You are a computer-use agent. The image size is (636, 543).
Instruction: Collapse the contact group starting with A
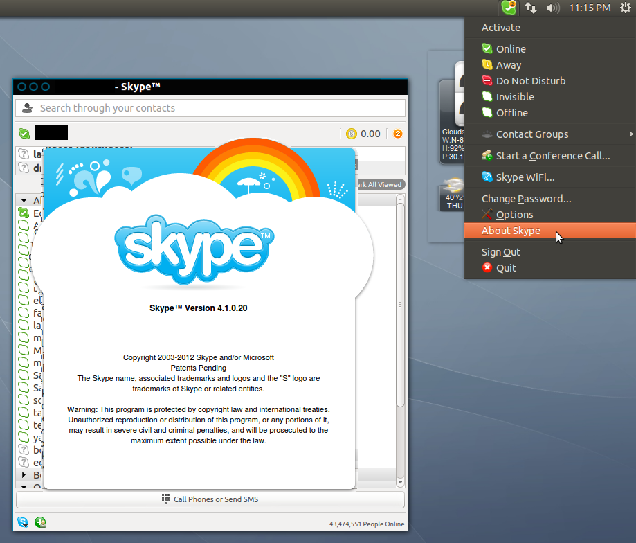(x=24, y=200)
